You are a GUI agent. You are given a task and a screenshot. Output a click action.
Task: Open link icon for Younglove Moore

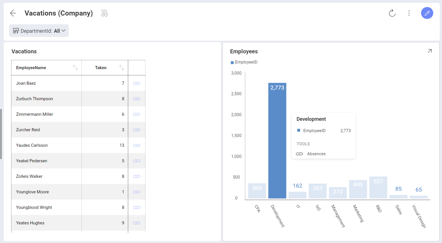pyautogui.click(x=137, y=192)
